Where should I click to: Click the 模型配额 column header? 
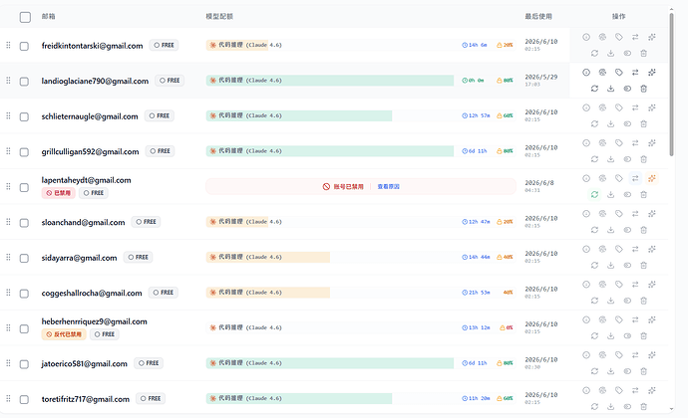[x=219, y=16]
